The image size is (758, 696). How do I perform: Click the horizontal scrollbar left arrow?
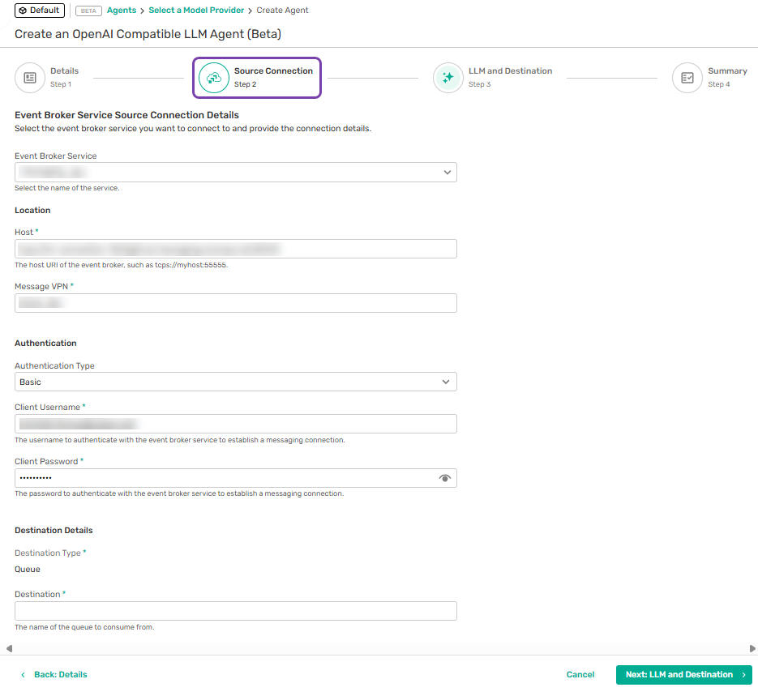[6, 648]
